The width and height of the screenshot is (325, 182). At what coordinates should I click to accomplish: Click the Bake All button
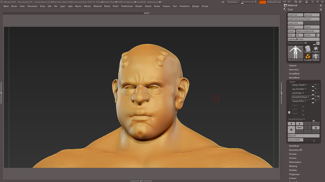coord(304,136)
